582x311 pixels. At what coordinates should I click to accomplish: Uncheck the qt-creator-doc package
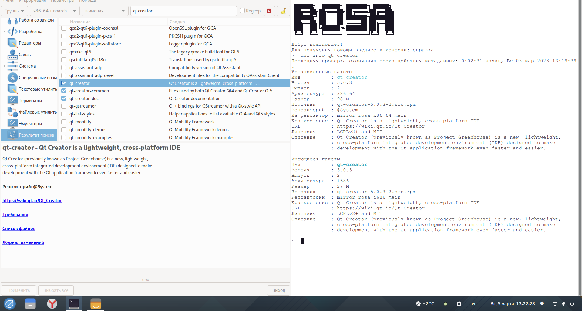tap(64, 99)
